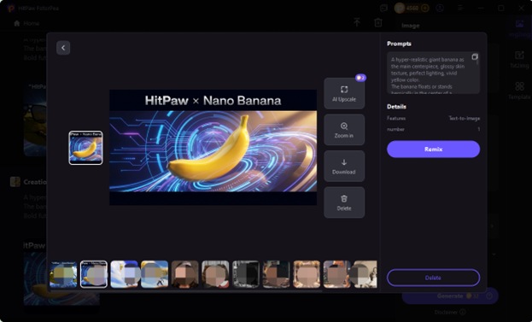Download the banana image
This screenshot has height=322, width=532.
tap(344, 167)
